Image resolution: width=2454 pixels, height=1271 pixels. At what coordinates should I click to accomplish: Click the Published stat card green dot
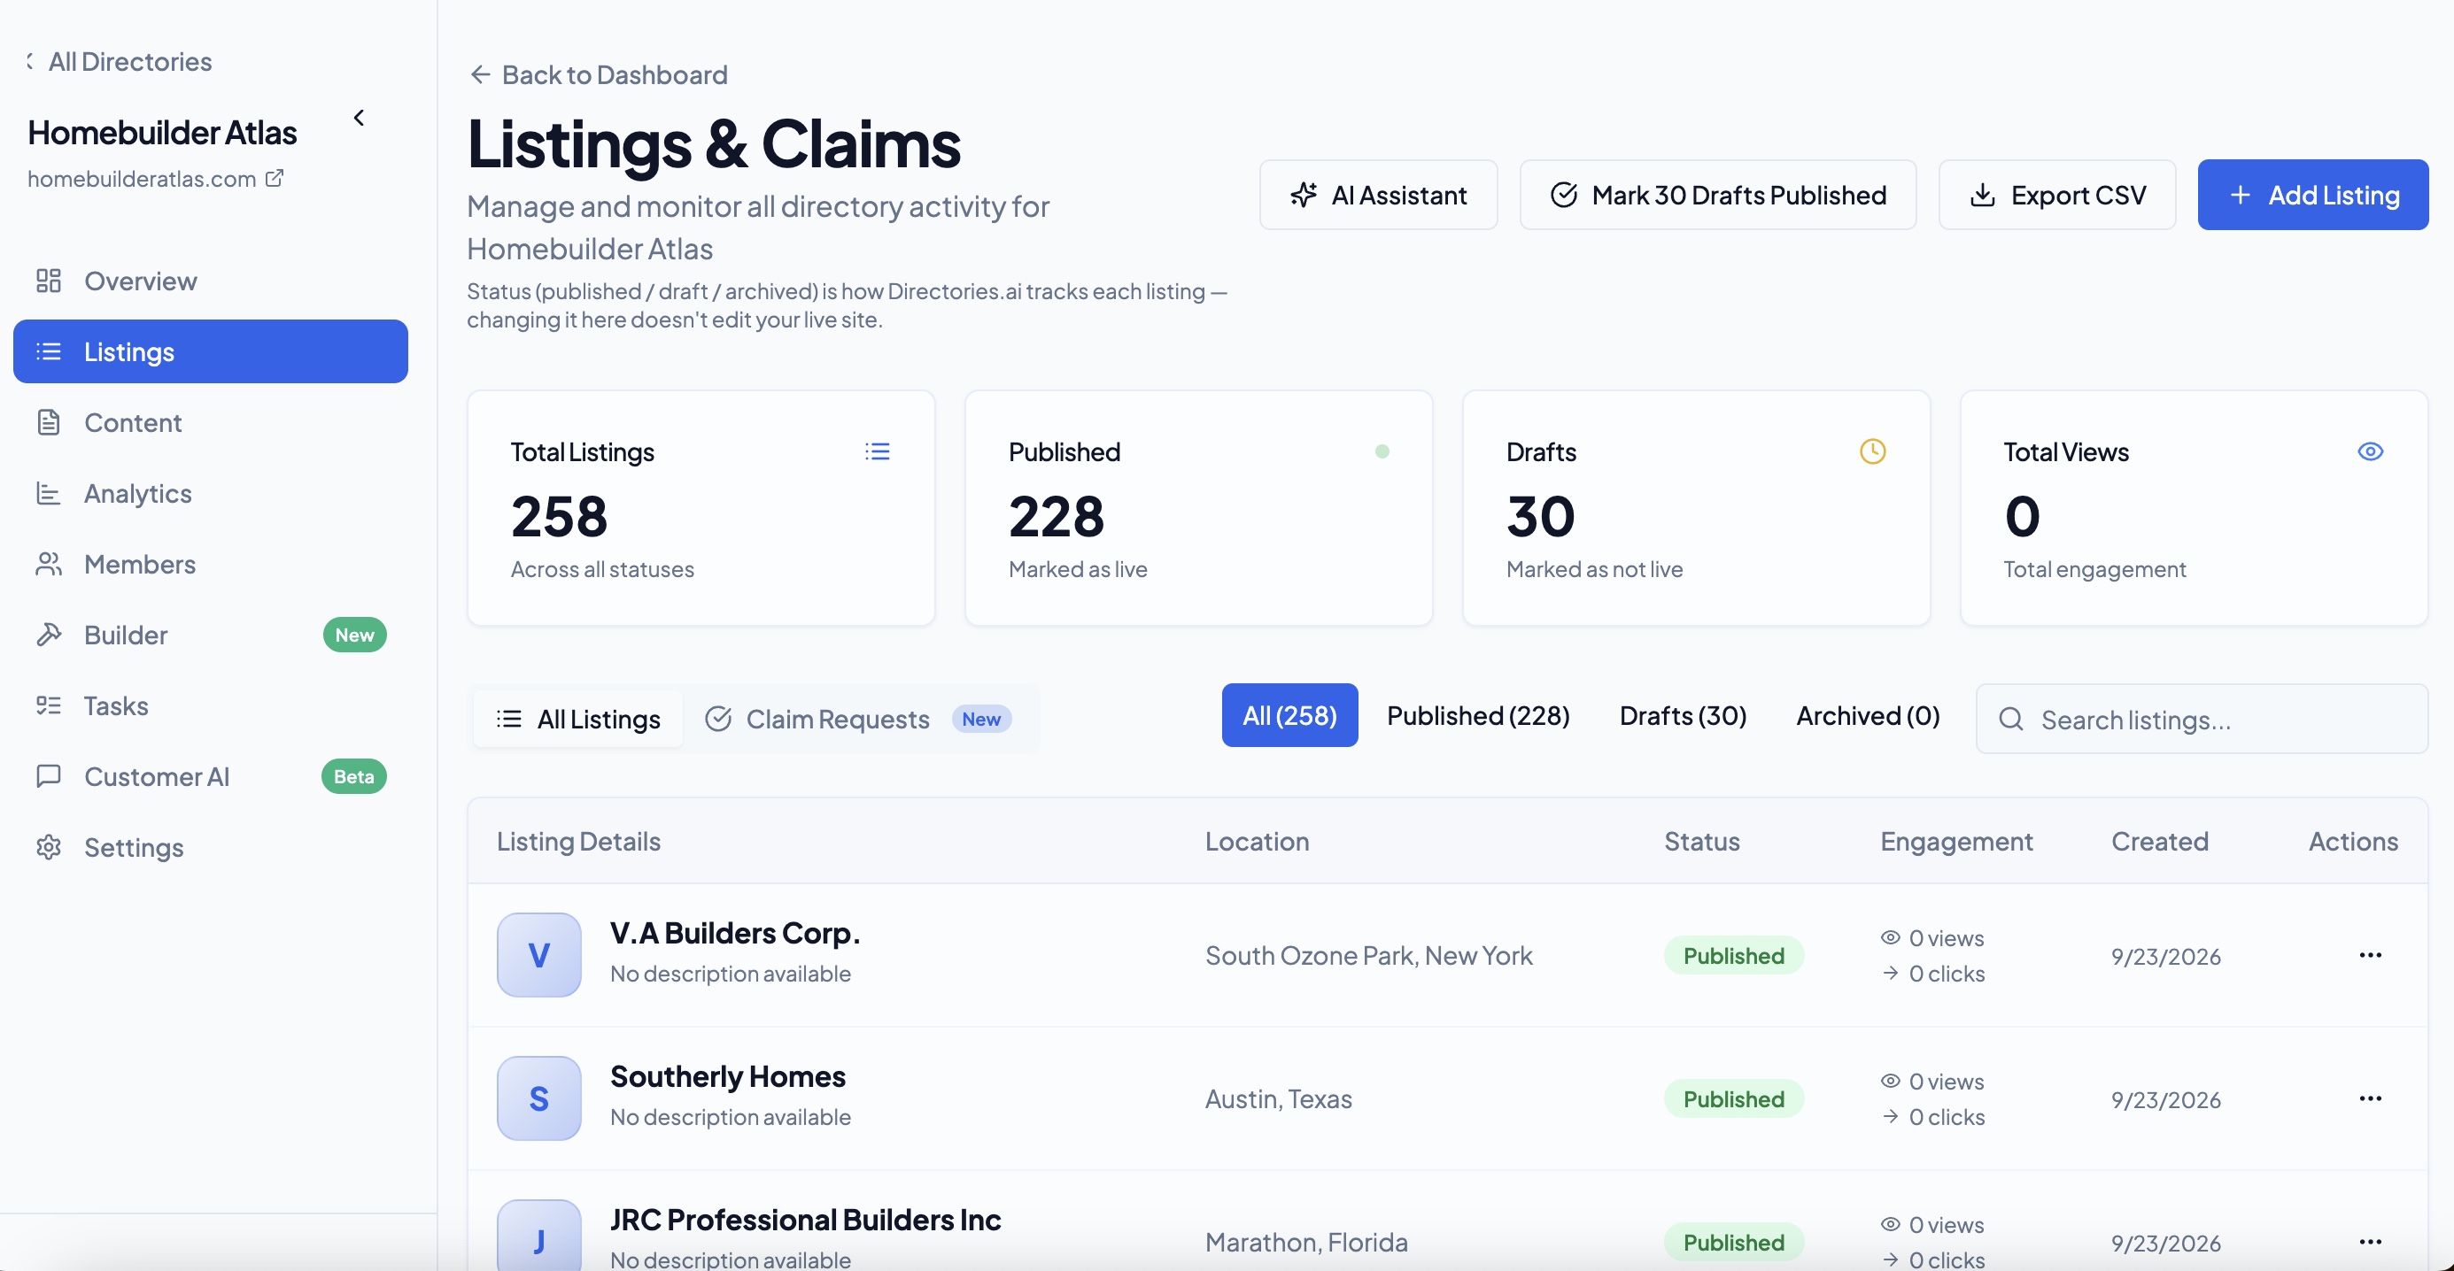click(1382, 451)
